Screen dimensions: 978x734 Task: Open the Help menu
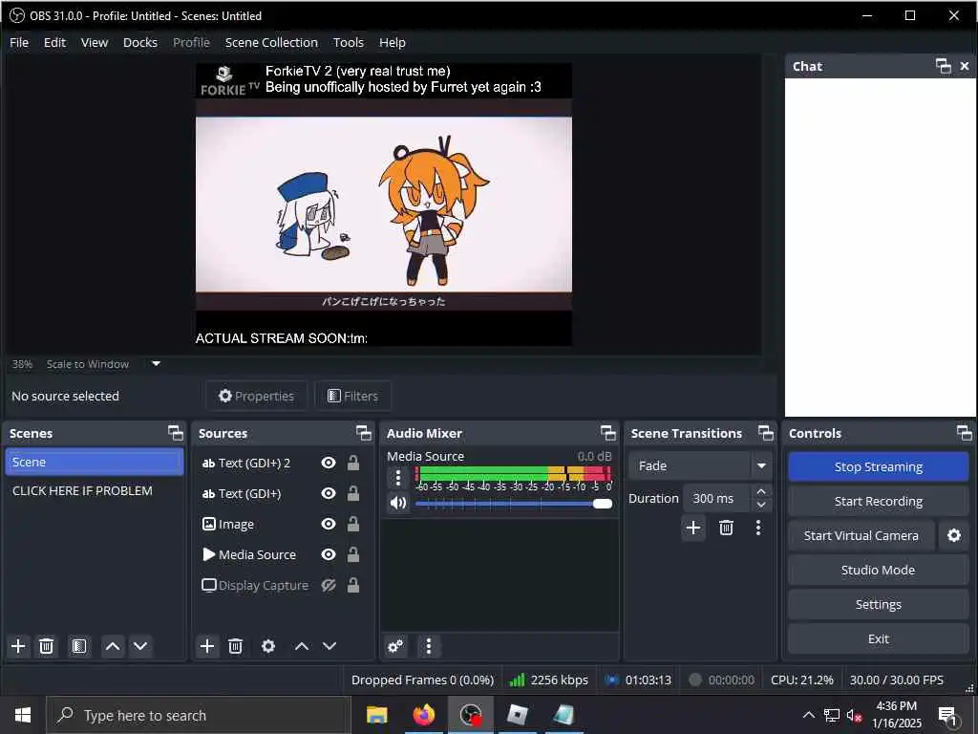393,42
